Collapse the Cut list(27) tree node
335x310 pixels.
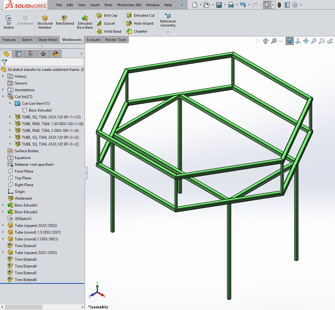(3, 97)
